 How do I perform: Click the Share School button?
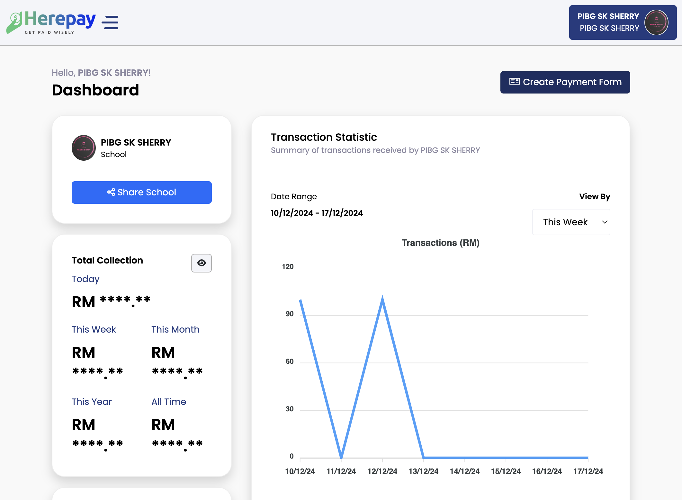[142, 192]
